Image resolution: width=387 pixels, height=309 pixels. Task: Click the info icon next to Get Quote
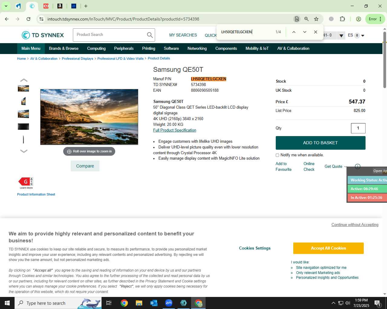(x=358, y=166)
